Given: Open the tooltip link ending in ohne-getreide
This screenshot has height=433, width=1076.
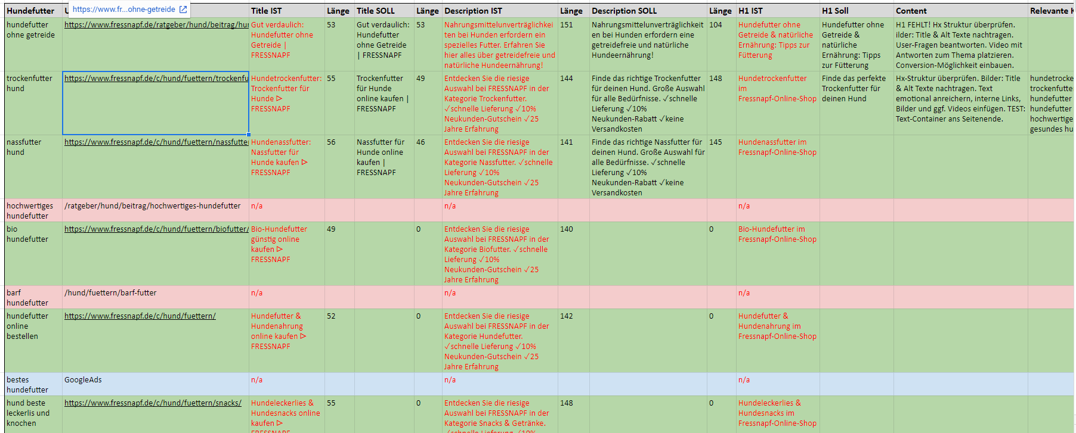Looking at the screenshot, I should pyautogui.click(x=124, y=10).
